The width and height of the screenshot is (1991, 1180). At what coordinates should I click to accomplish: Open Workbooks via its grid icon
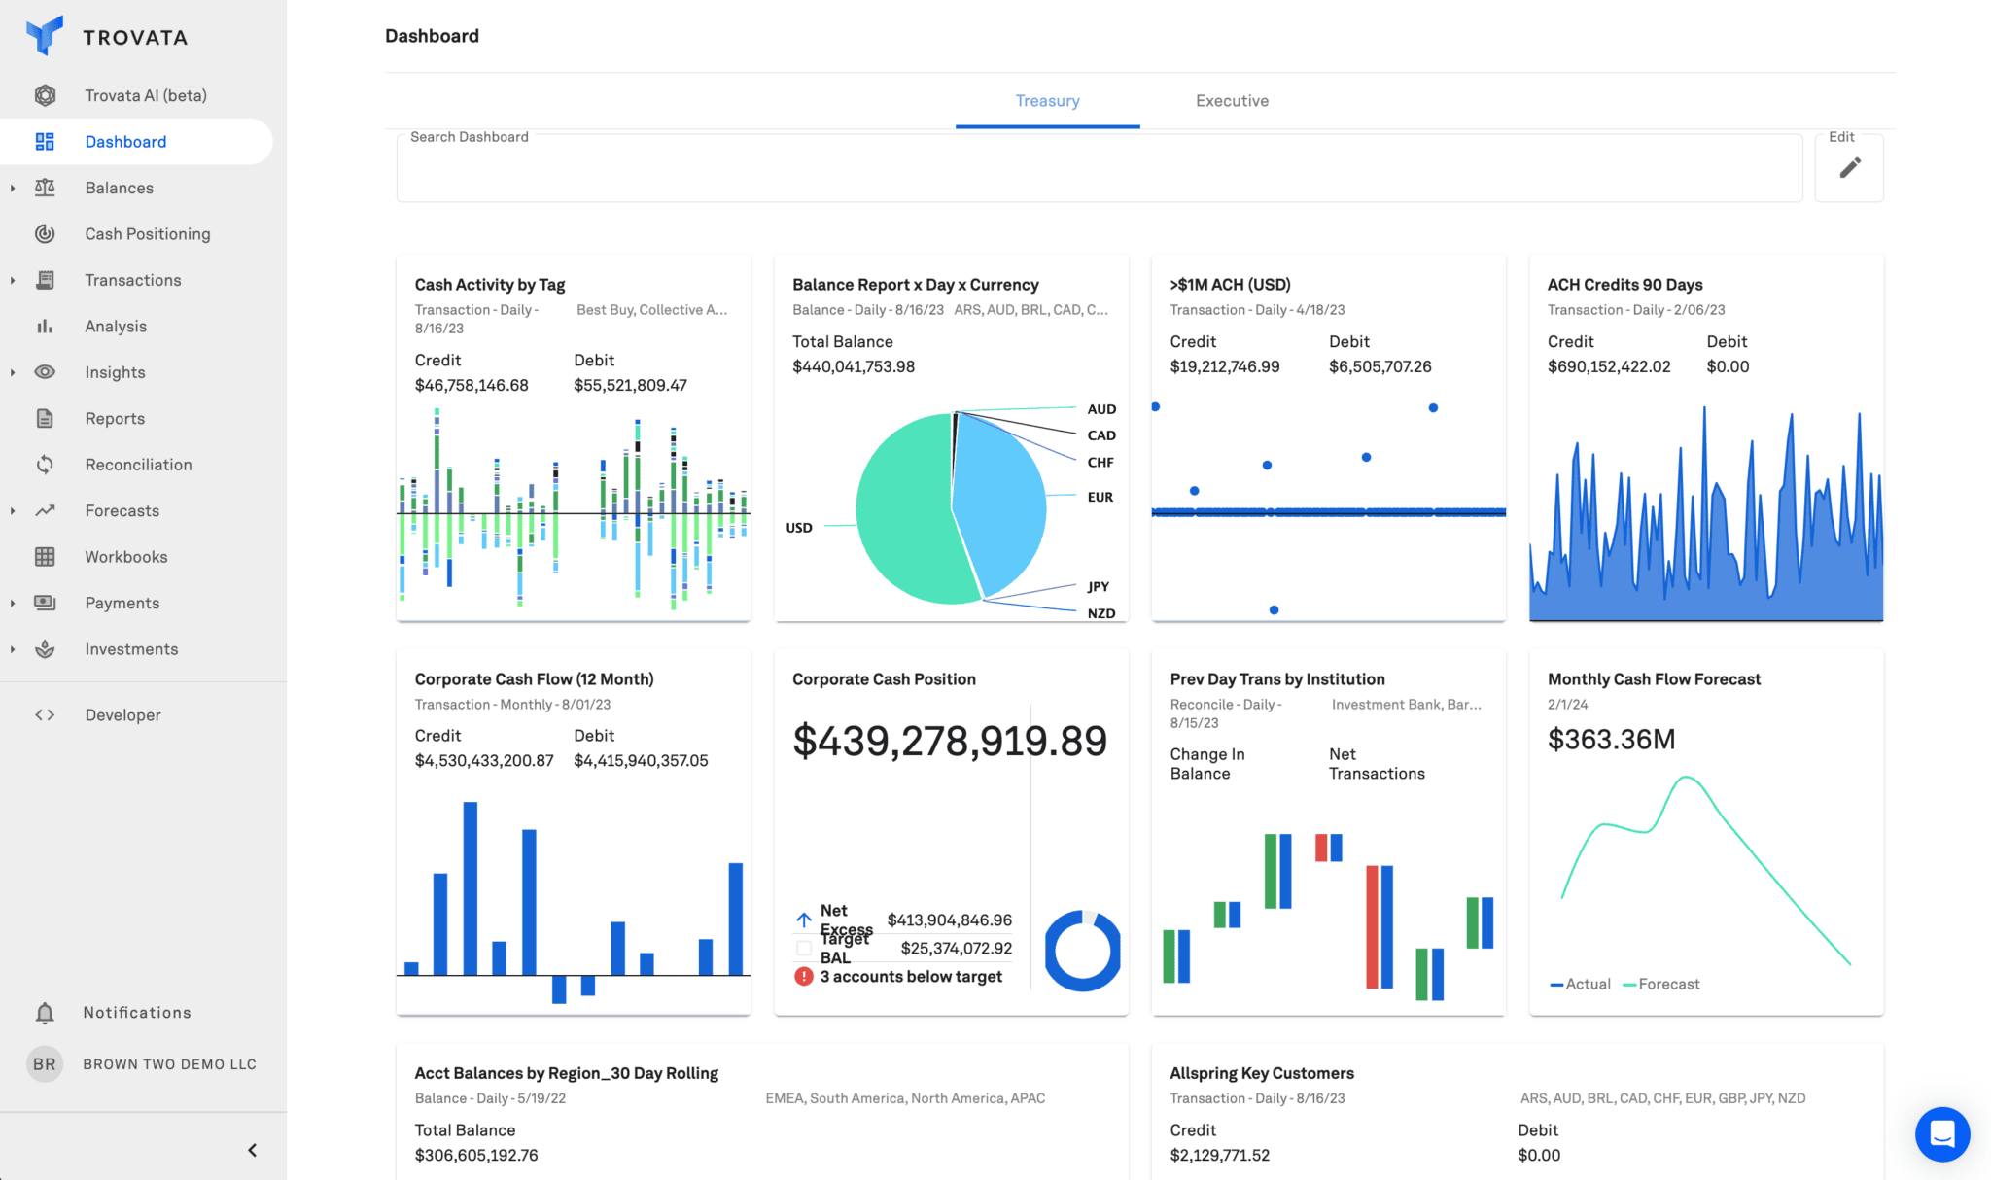coord(45,557)
